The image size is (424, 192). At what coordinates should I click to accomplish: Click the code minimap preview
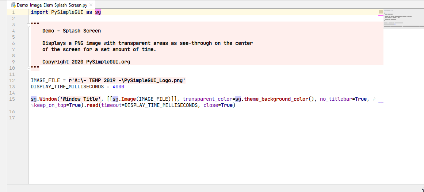[404, 19]
